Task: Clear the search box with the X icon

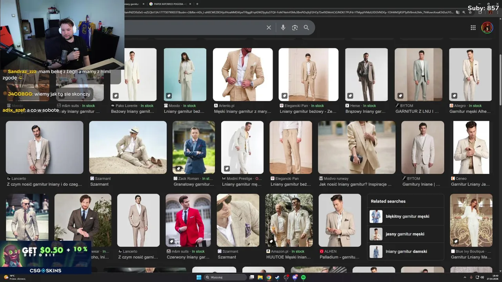Action: click(269, 27)
